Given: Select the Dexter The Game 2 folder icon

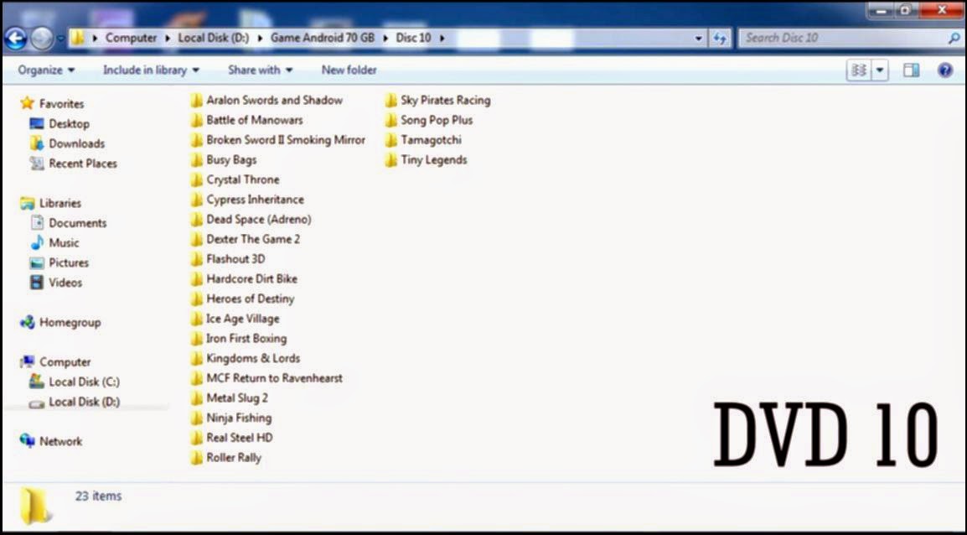Looking at the screenshot, I should [x=197, y=239].
